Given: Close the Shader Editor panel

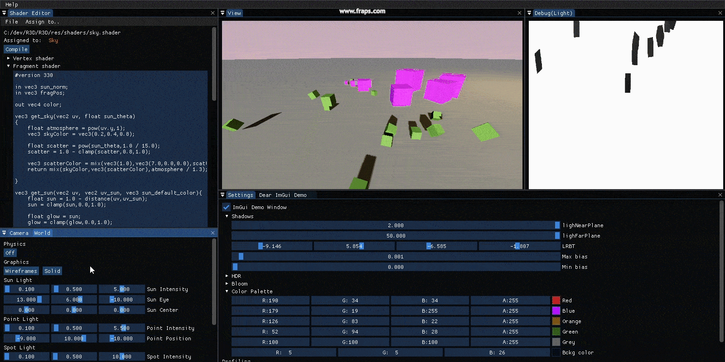Looking at the screenshot, I should 213,13.
